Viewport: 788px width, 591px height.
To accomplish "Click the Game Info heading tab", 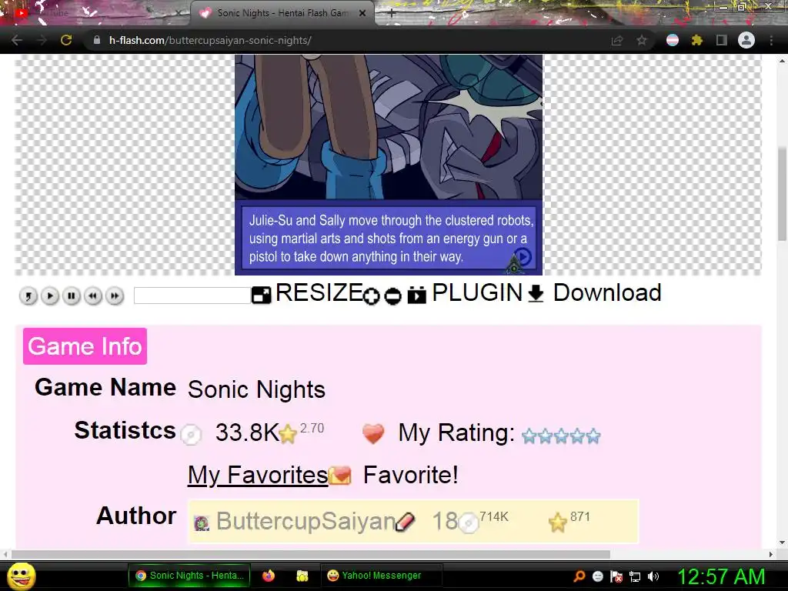I will click(x=85, y=346).
